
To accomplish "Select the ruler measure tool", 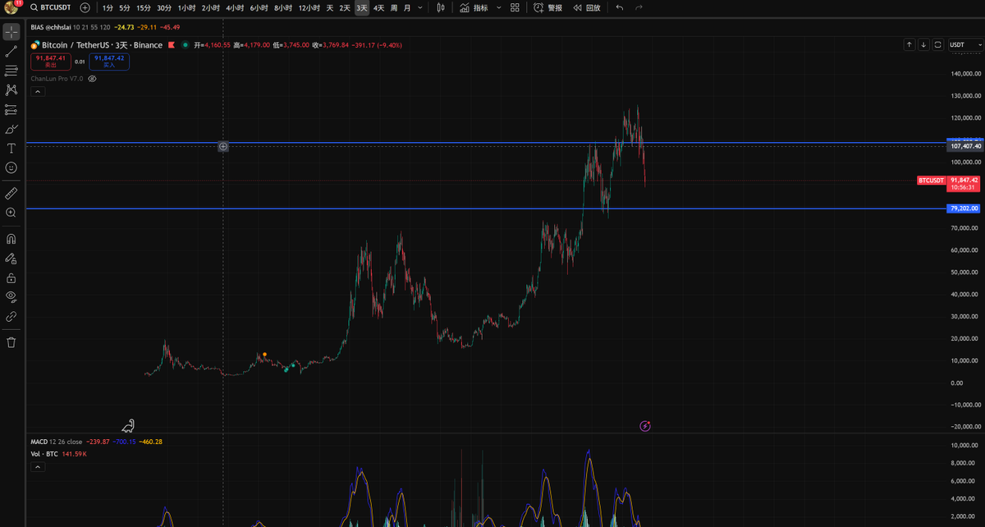I will pos(11,193).
